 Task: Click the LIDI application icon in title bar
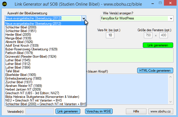pyautogui.click(x=5, y=4)
